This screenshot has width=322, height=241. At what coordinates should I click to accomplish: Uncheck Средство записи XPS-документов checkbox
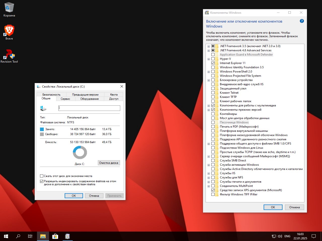coord(213,190)
